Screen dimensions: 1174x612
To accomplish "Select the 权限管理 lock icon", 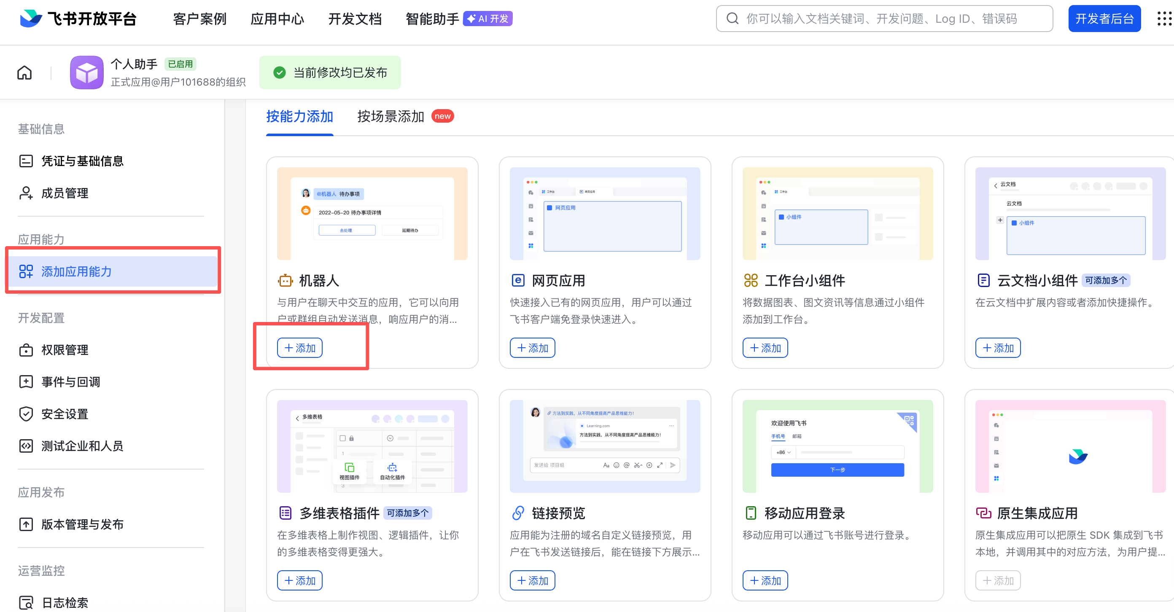I will pyautogui.click(x=26, y=350).
